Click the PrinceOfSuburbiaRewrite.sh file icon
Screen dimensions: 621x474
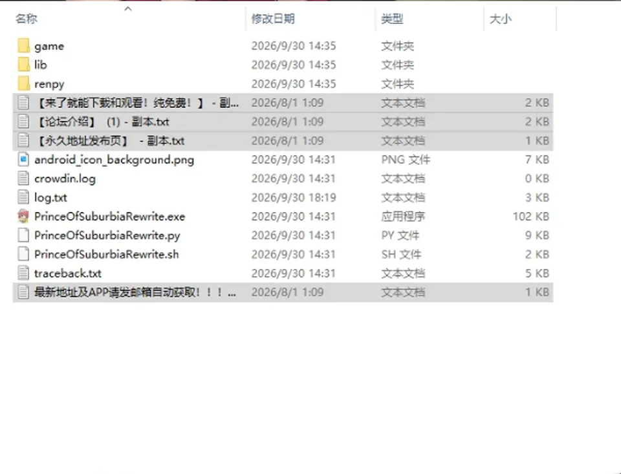[23, 254]
